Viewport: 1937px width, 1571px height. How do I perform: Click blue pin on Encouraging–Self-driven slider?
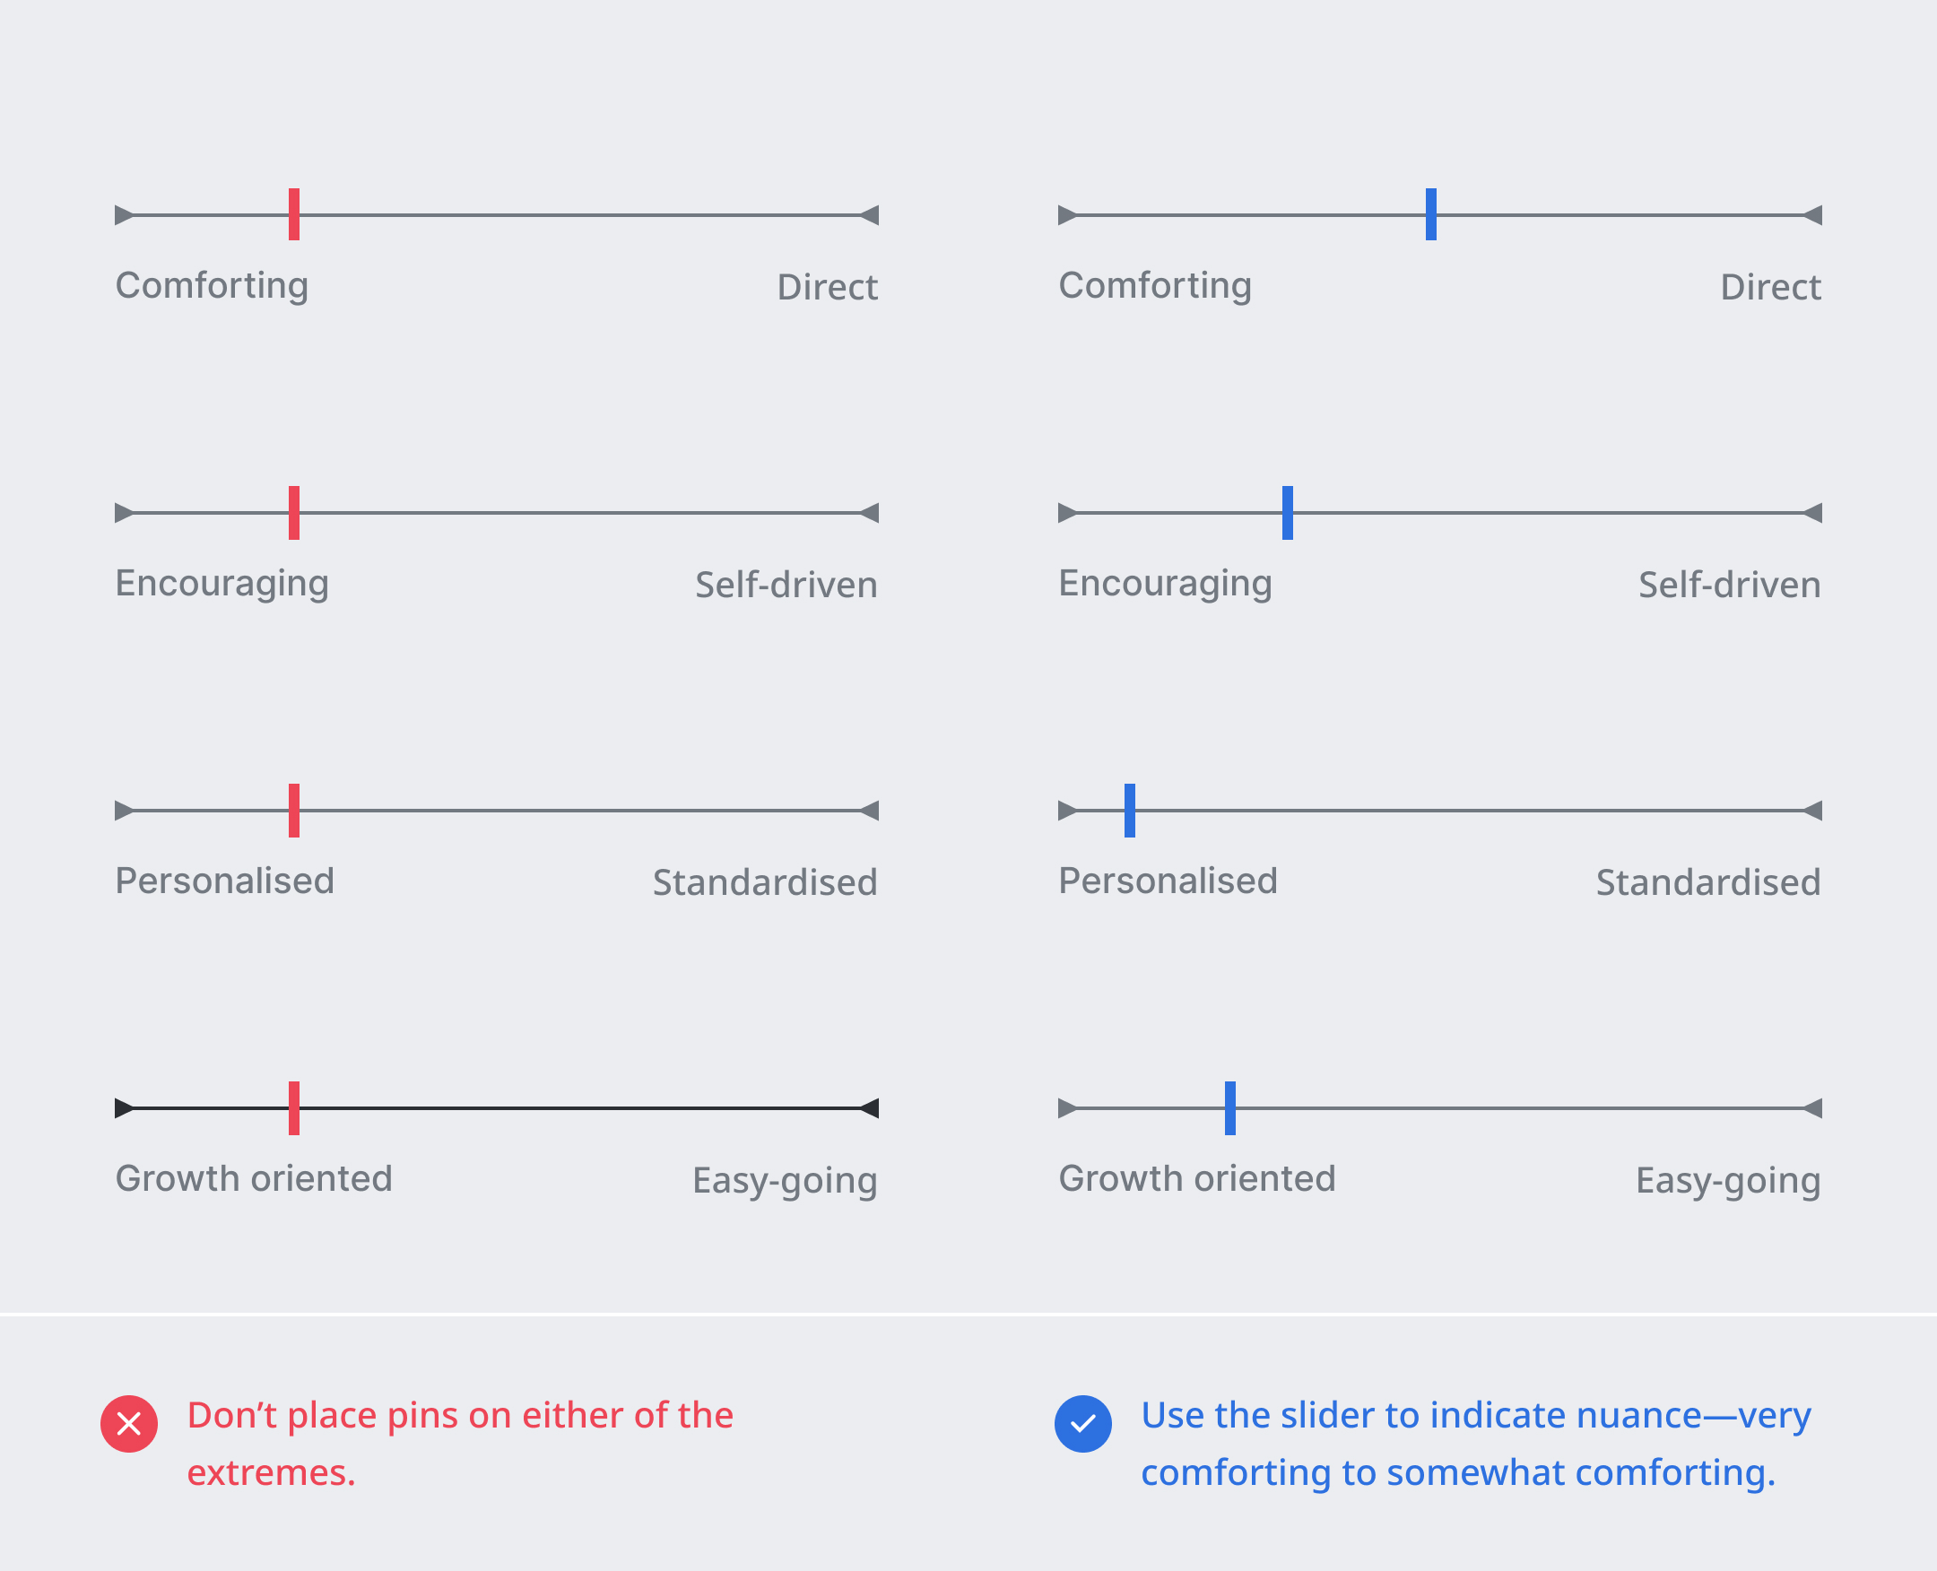[1287, 512]
